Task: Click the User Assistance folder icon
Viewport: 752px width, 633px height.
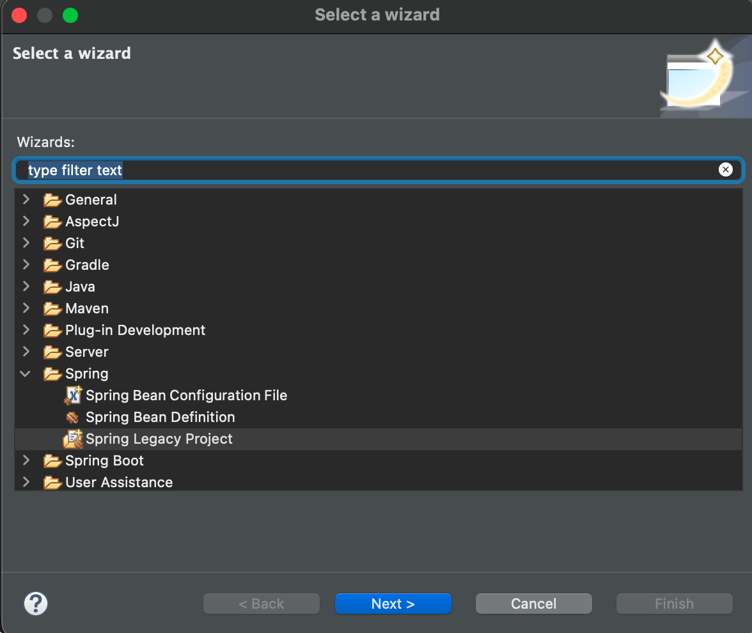Action: coord(52,482)
